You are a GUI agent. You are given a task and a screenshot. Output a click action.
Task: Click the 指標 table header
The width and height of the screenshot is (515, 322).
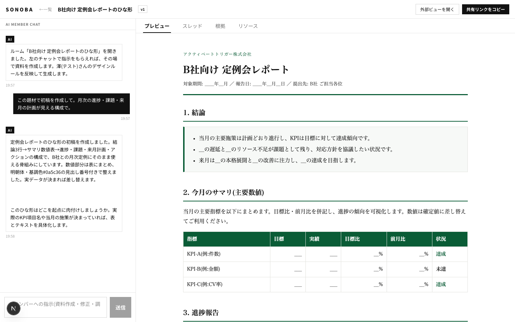click(x=227, y=239)
